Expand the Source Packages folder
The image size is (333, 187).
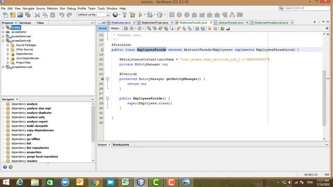coord(8,45)
